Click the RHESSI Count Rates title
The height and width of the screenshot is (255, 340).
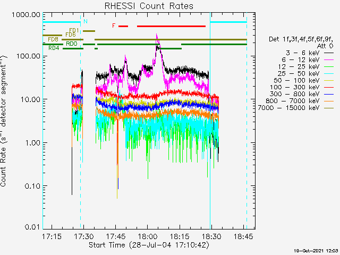149,6
